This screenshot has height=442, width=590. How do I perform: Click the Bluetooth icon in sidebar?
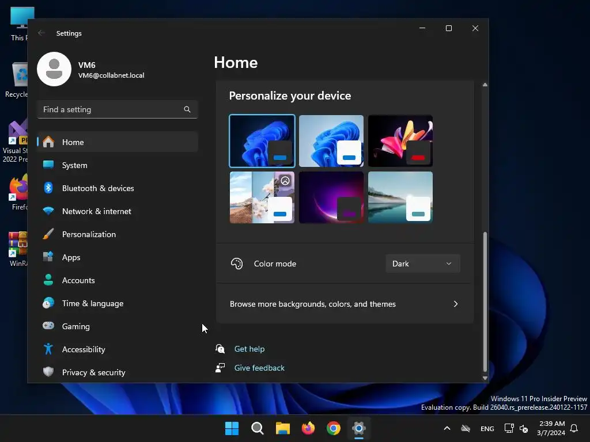[48, 188]
